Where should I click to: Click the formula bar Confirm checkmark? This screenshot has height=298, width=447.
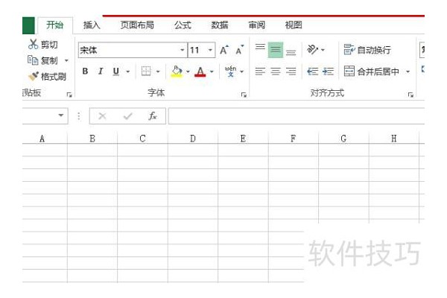[127, 116]
